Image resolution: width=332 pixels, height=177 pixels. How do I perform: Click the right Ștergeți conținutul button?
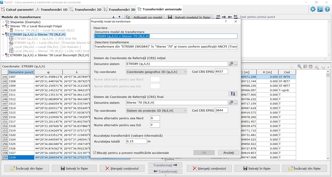[209, 168]
